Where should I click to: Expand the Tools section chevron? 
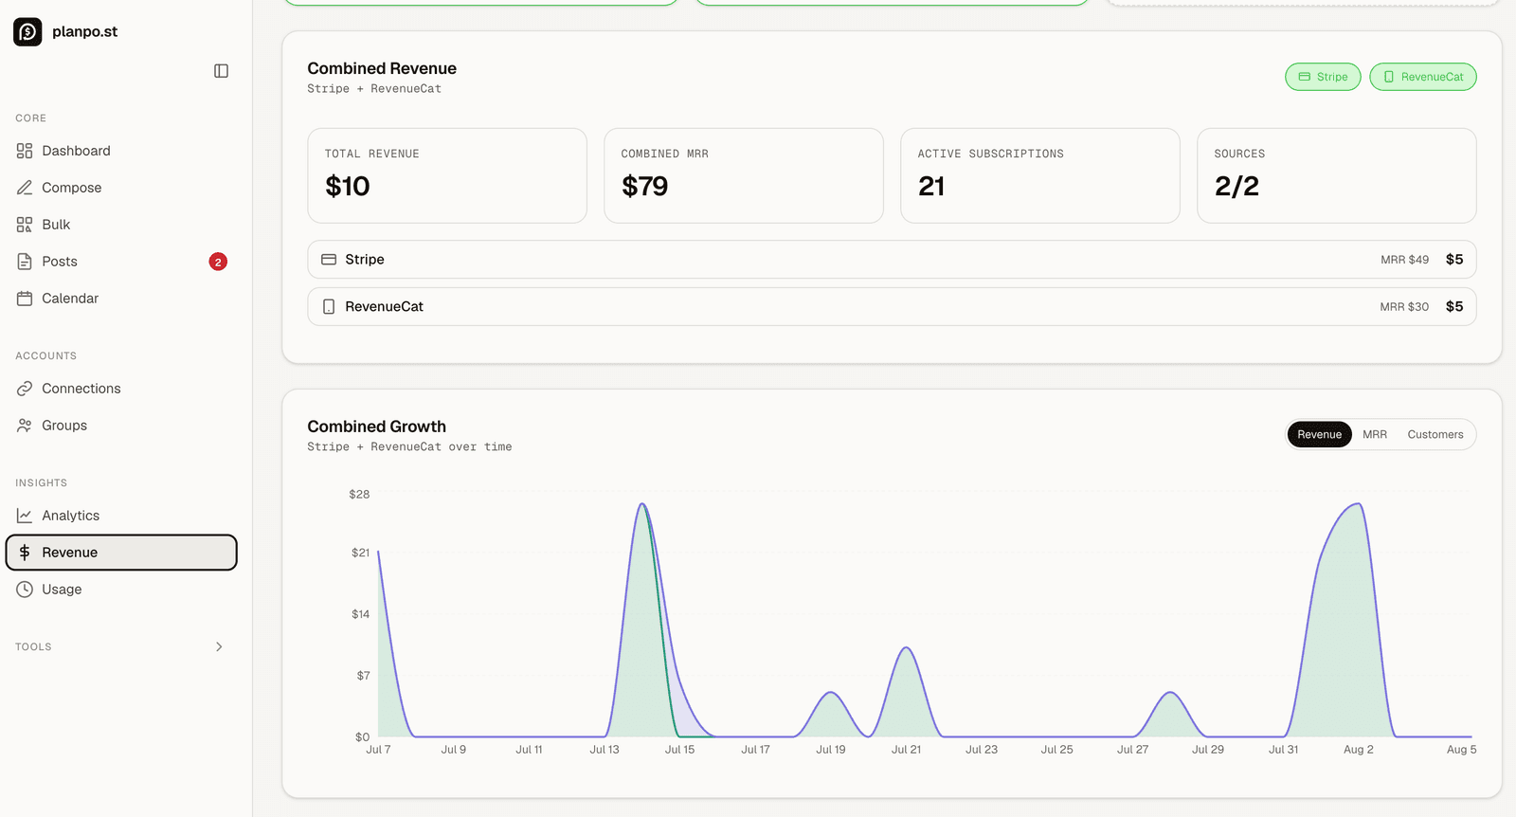tap(219, 646)
